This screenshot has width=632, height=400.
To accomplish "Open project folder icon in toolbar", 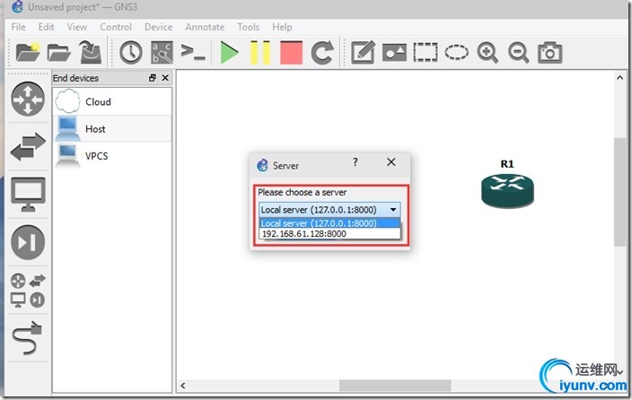I will [58, 53].
